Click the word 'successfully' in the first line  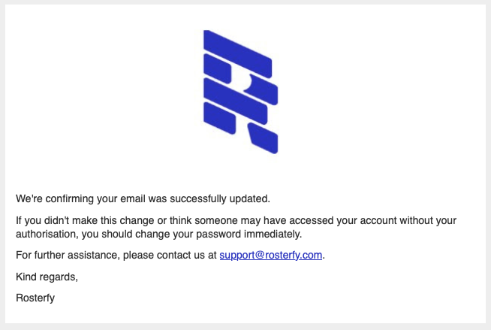tap(198, 198)
